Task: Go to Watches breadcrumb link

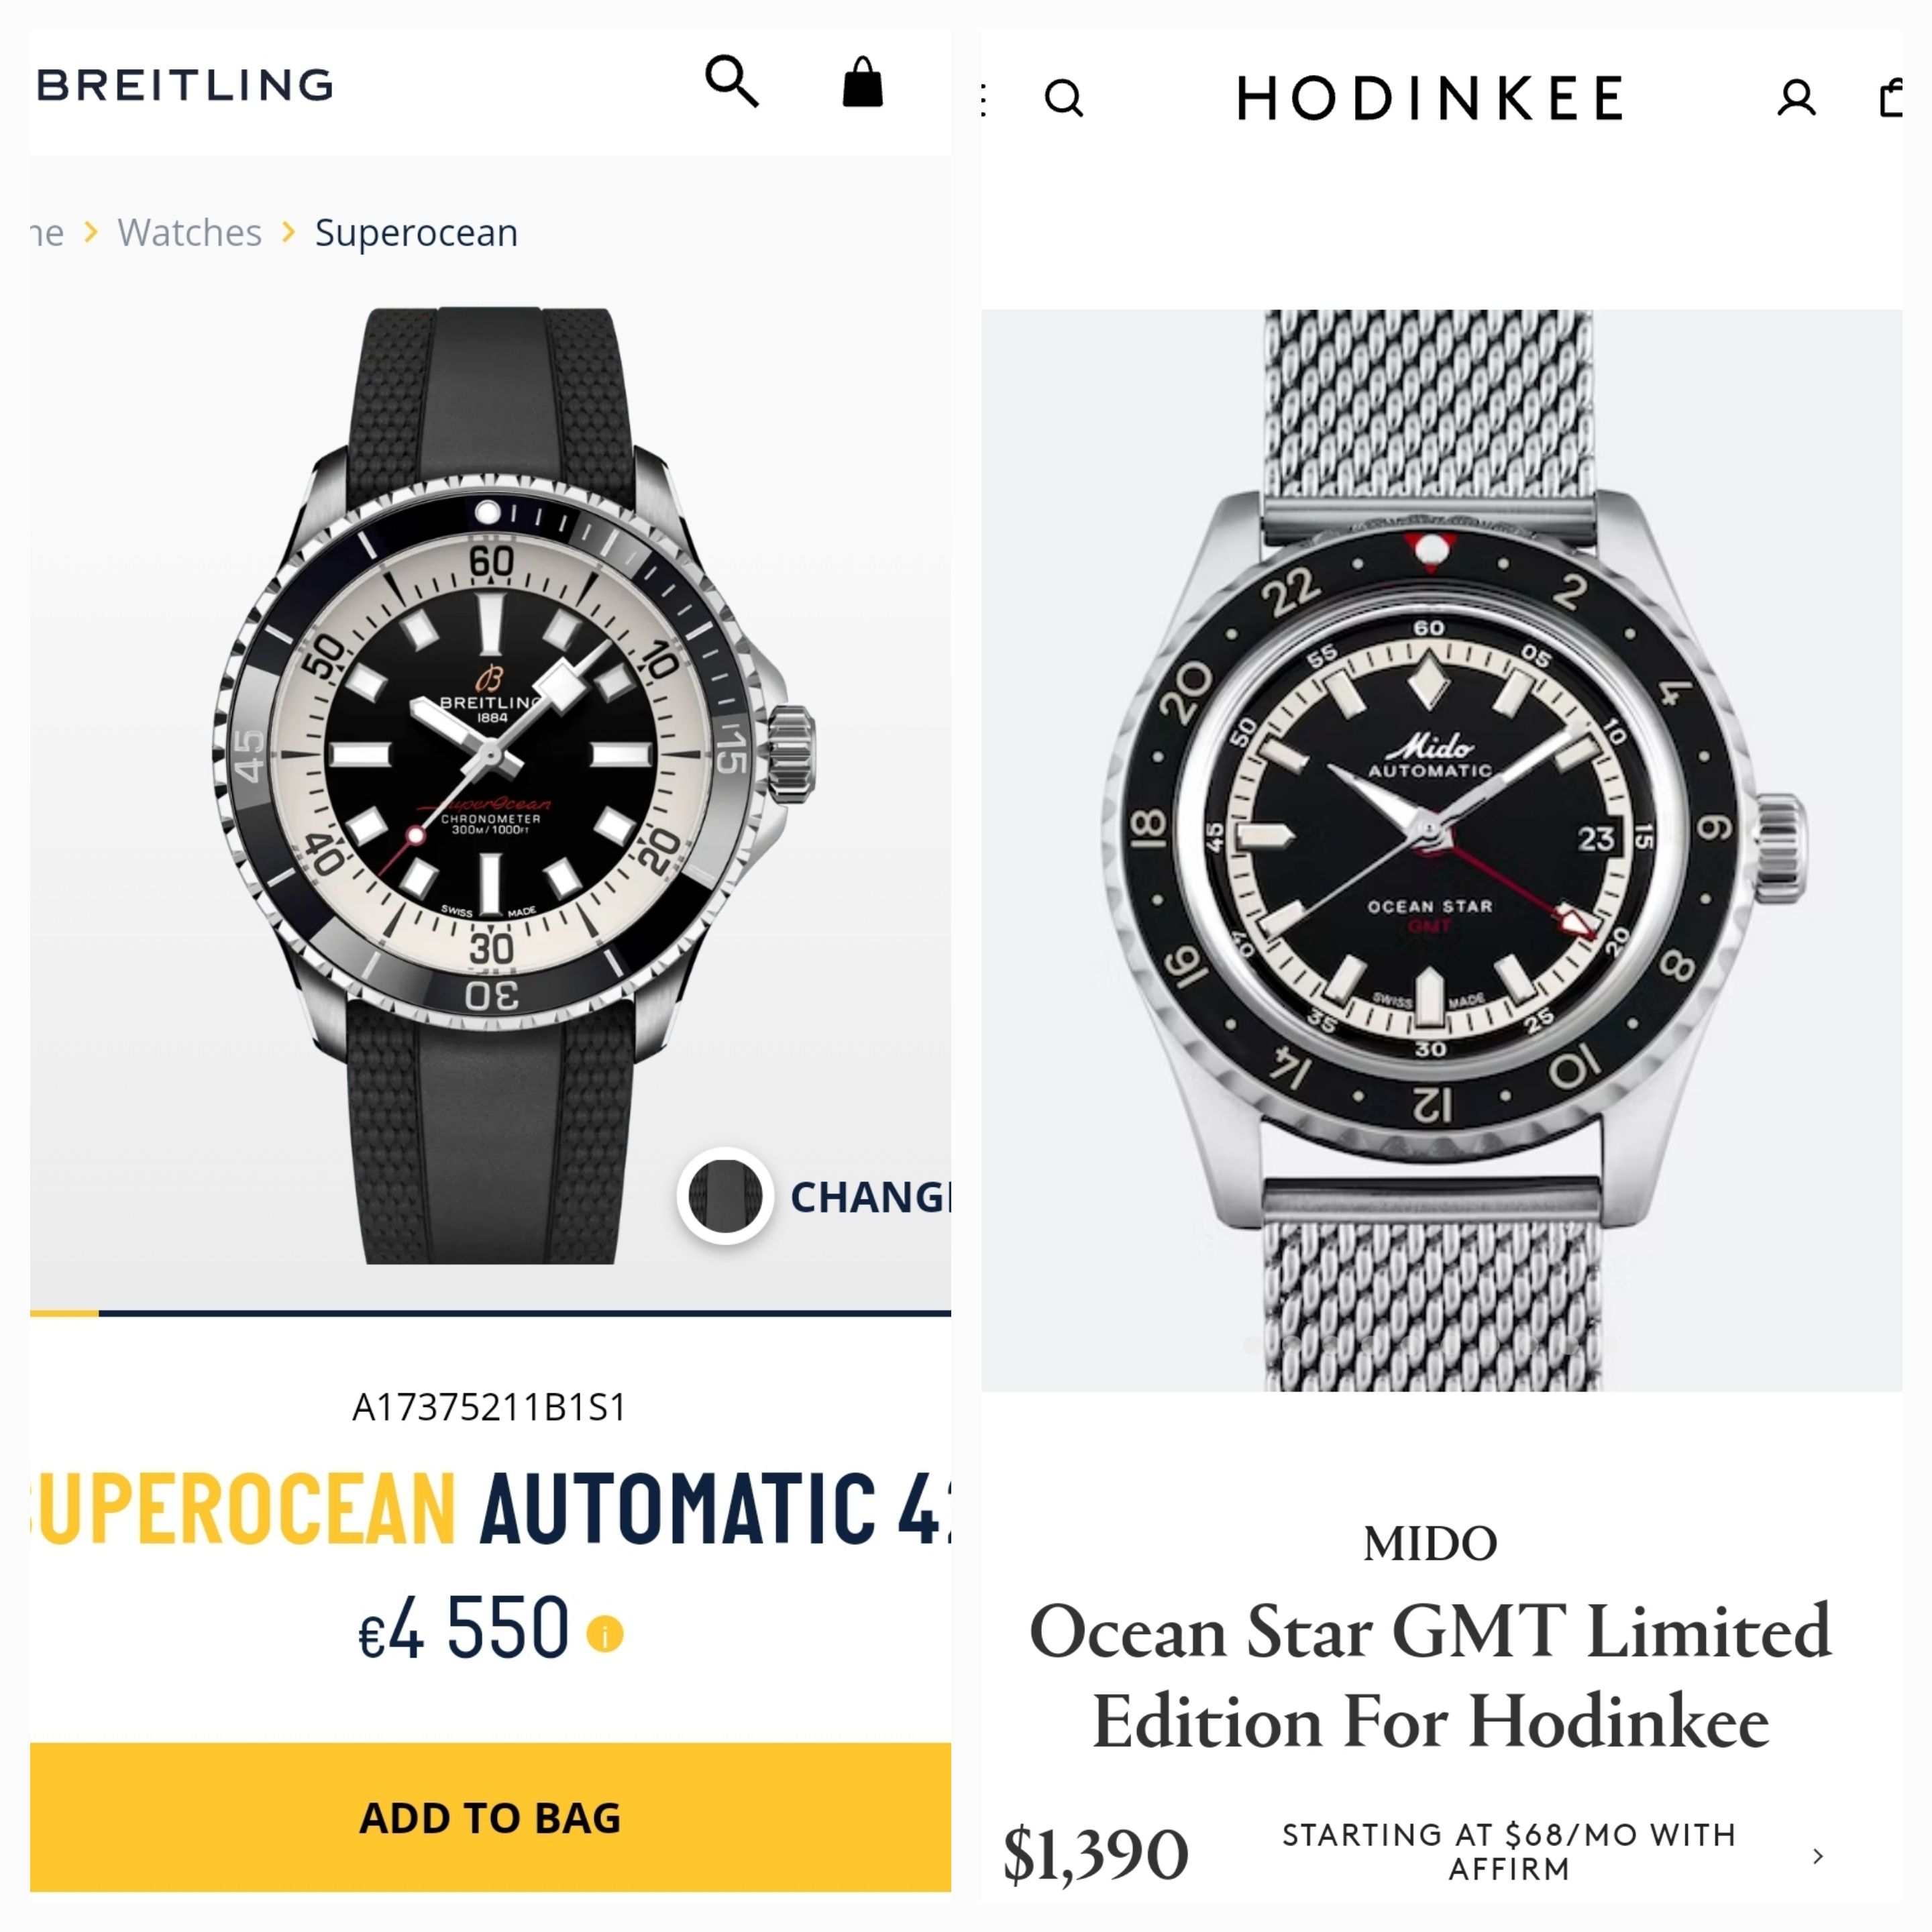Action: tap(189, 232)
